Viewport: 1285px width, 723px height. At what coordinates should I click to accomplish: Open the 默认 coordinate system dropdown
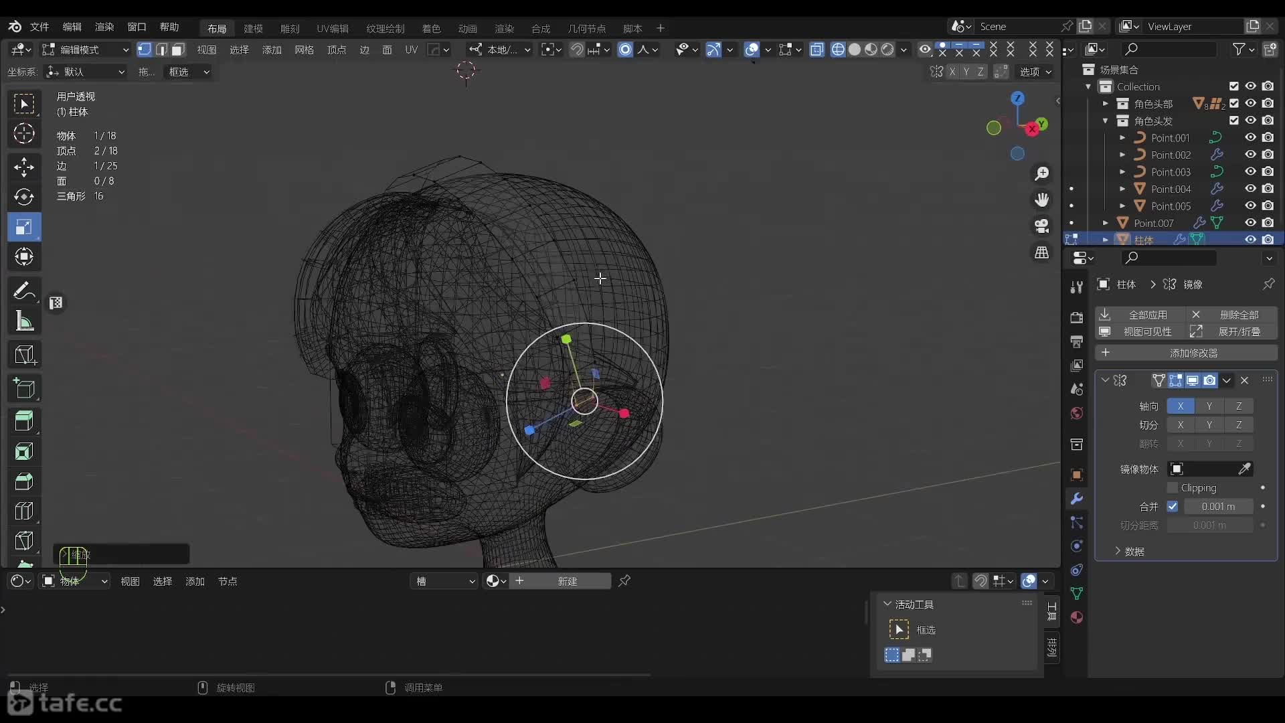(x=85, y=72)
